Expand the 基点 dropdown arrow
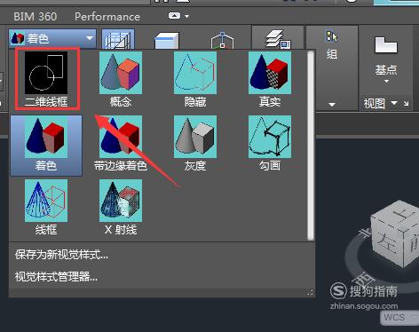 point(386,82)
